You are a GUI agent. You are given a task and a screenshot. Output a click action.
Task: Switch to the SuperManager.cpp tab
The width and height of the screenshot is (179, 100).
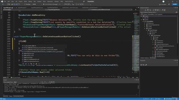click(8, 7)
